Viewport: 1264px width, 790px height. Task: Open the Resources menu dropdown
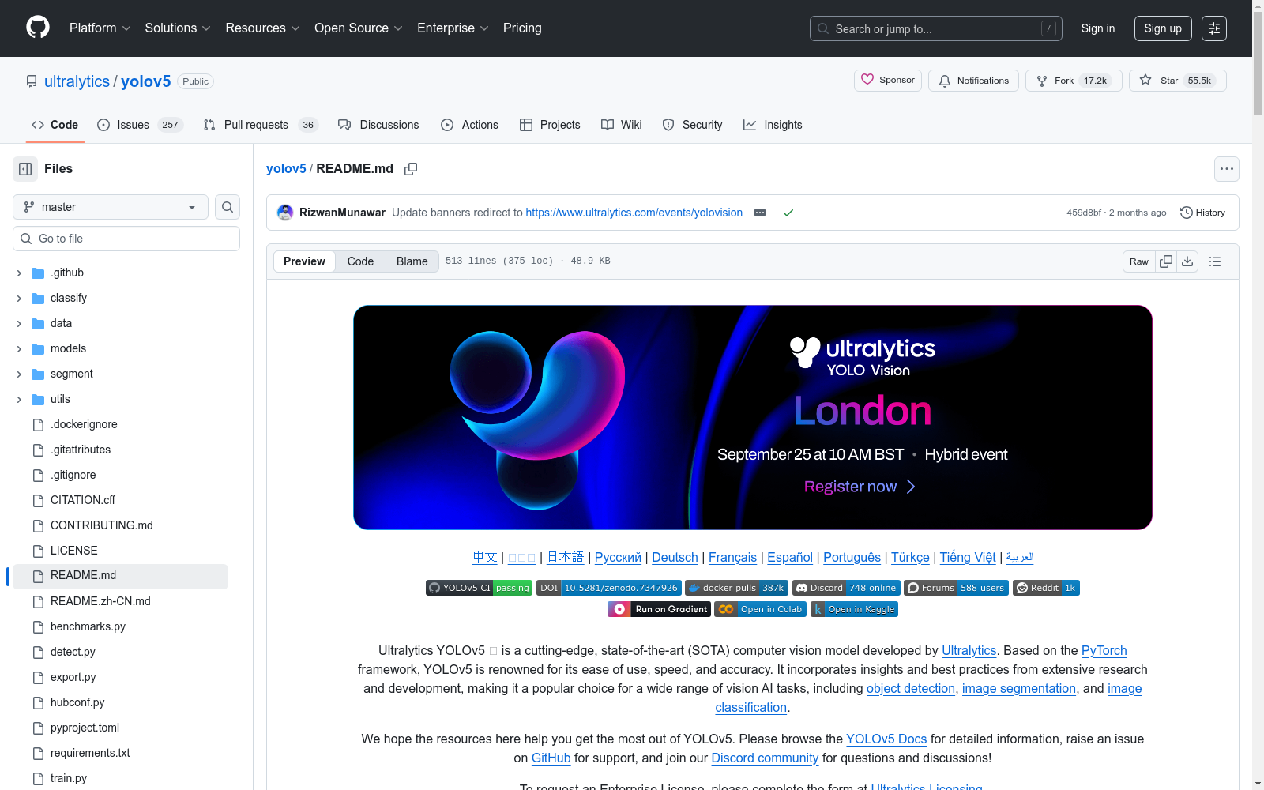click(262, 28)
